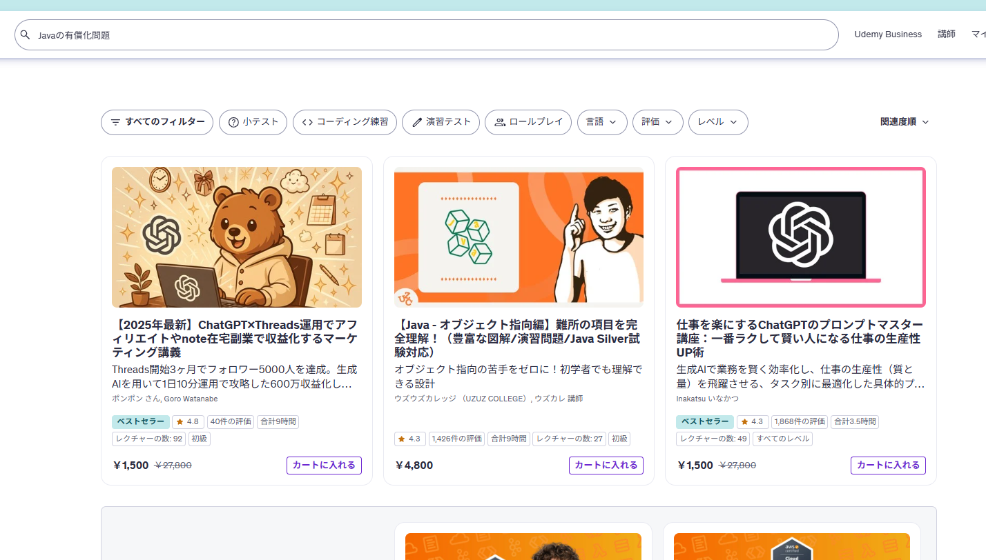Add Inakatsu ChatGPT course to cart
Screen dimensions: 986x560
pos(888,466)
